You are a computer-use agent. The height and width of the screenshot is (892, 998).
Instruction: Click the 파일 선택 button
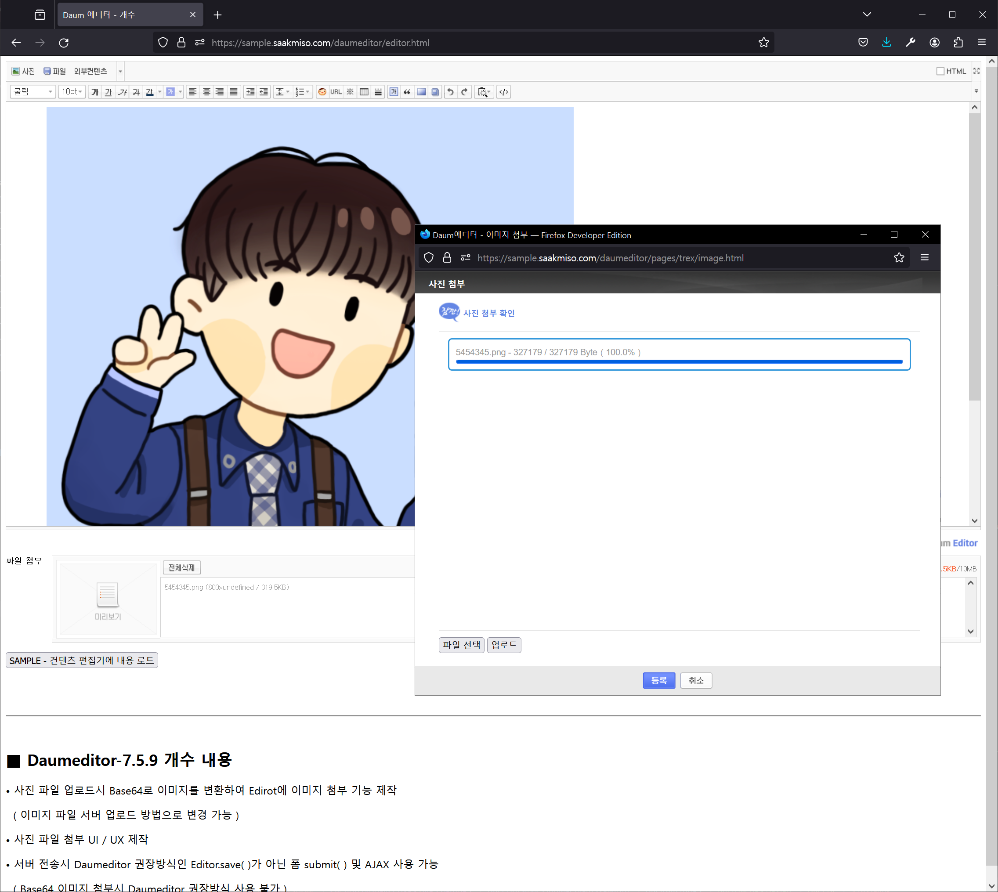pos(461,646)
